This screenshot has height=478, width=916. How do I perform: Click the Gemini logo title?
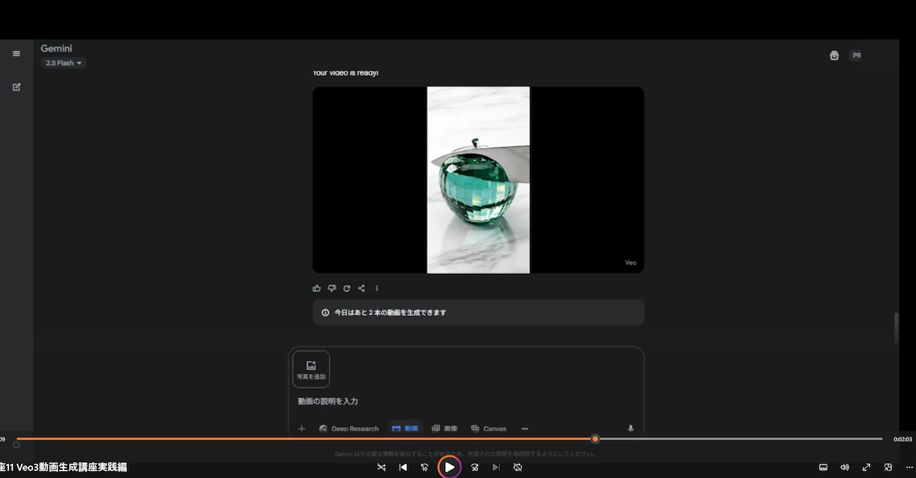pos(56,49)
